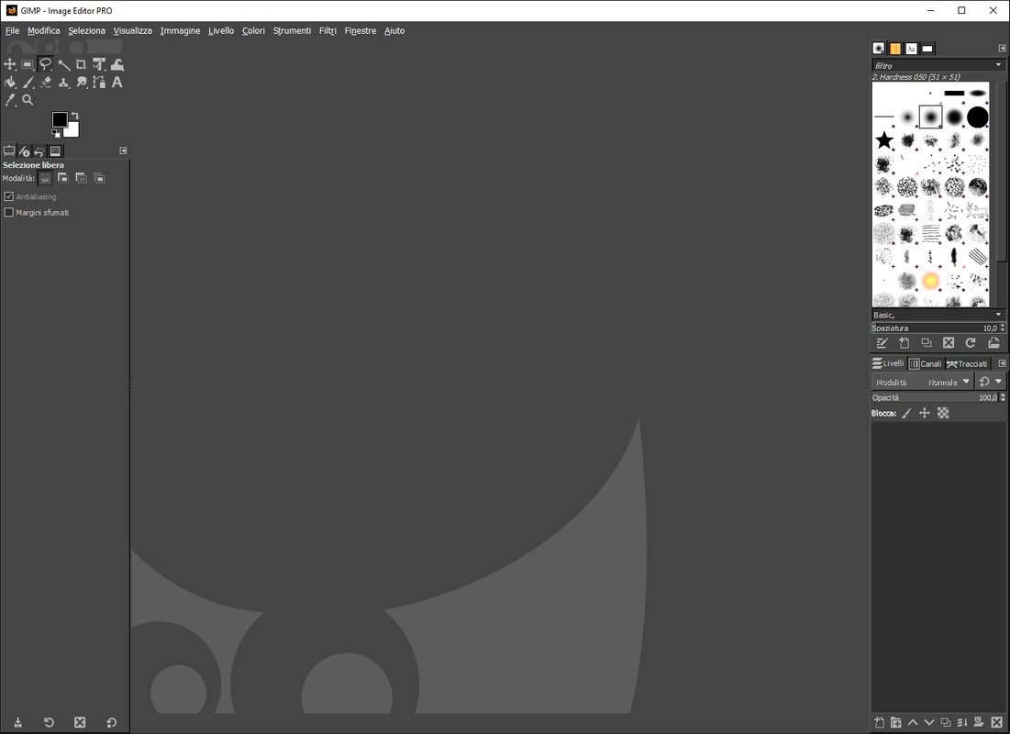Set selection mode to Replace

45,179
